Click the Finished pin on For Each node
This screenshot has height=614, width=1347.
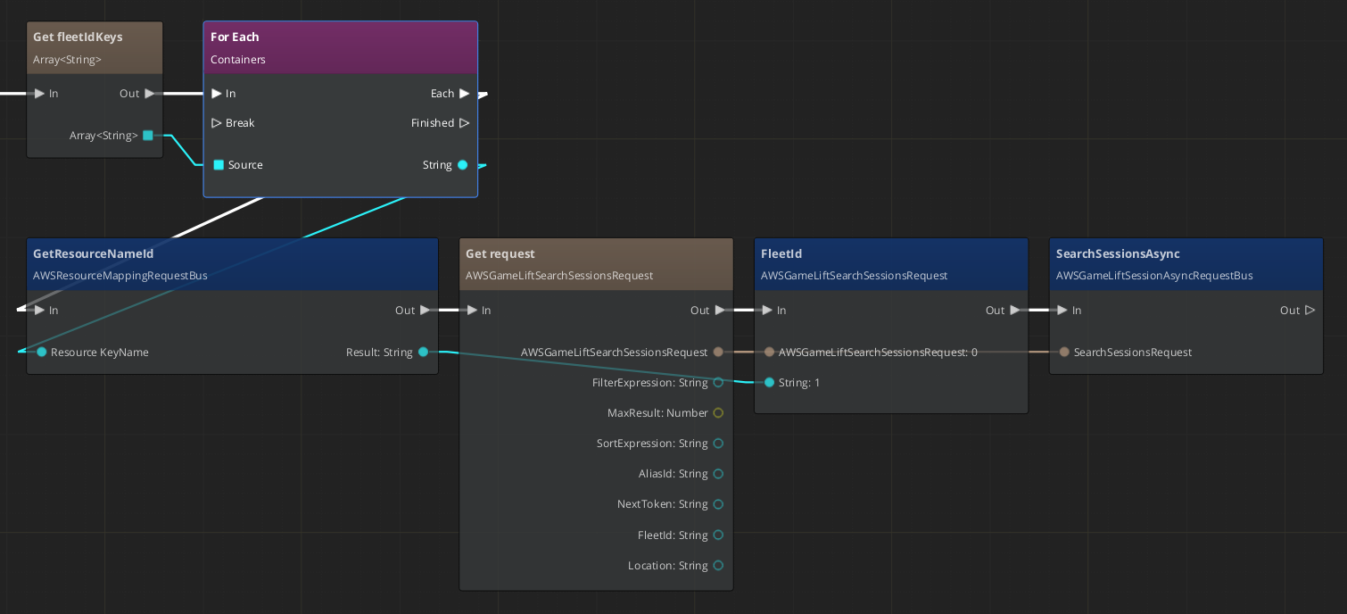[464, 123]
